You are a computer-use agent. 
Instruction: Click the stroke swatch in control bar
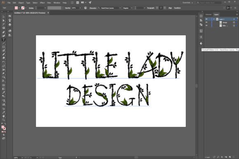(x=23, y=8)
